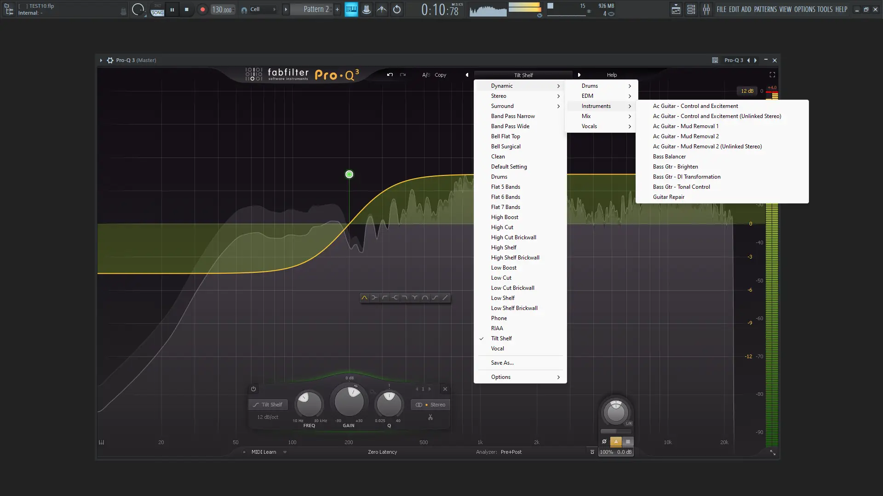Select the bell filter shape icon

[x=364, y=298]
